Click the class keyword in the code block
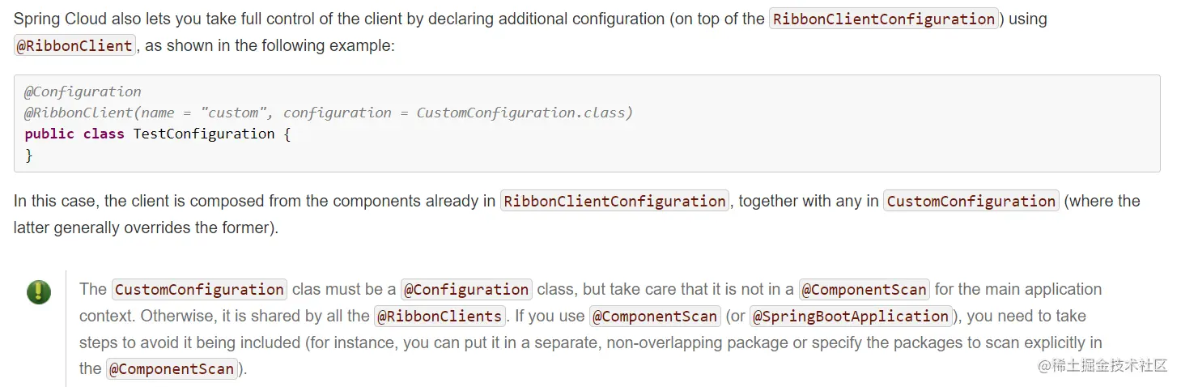 tap(104, 134)
